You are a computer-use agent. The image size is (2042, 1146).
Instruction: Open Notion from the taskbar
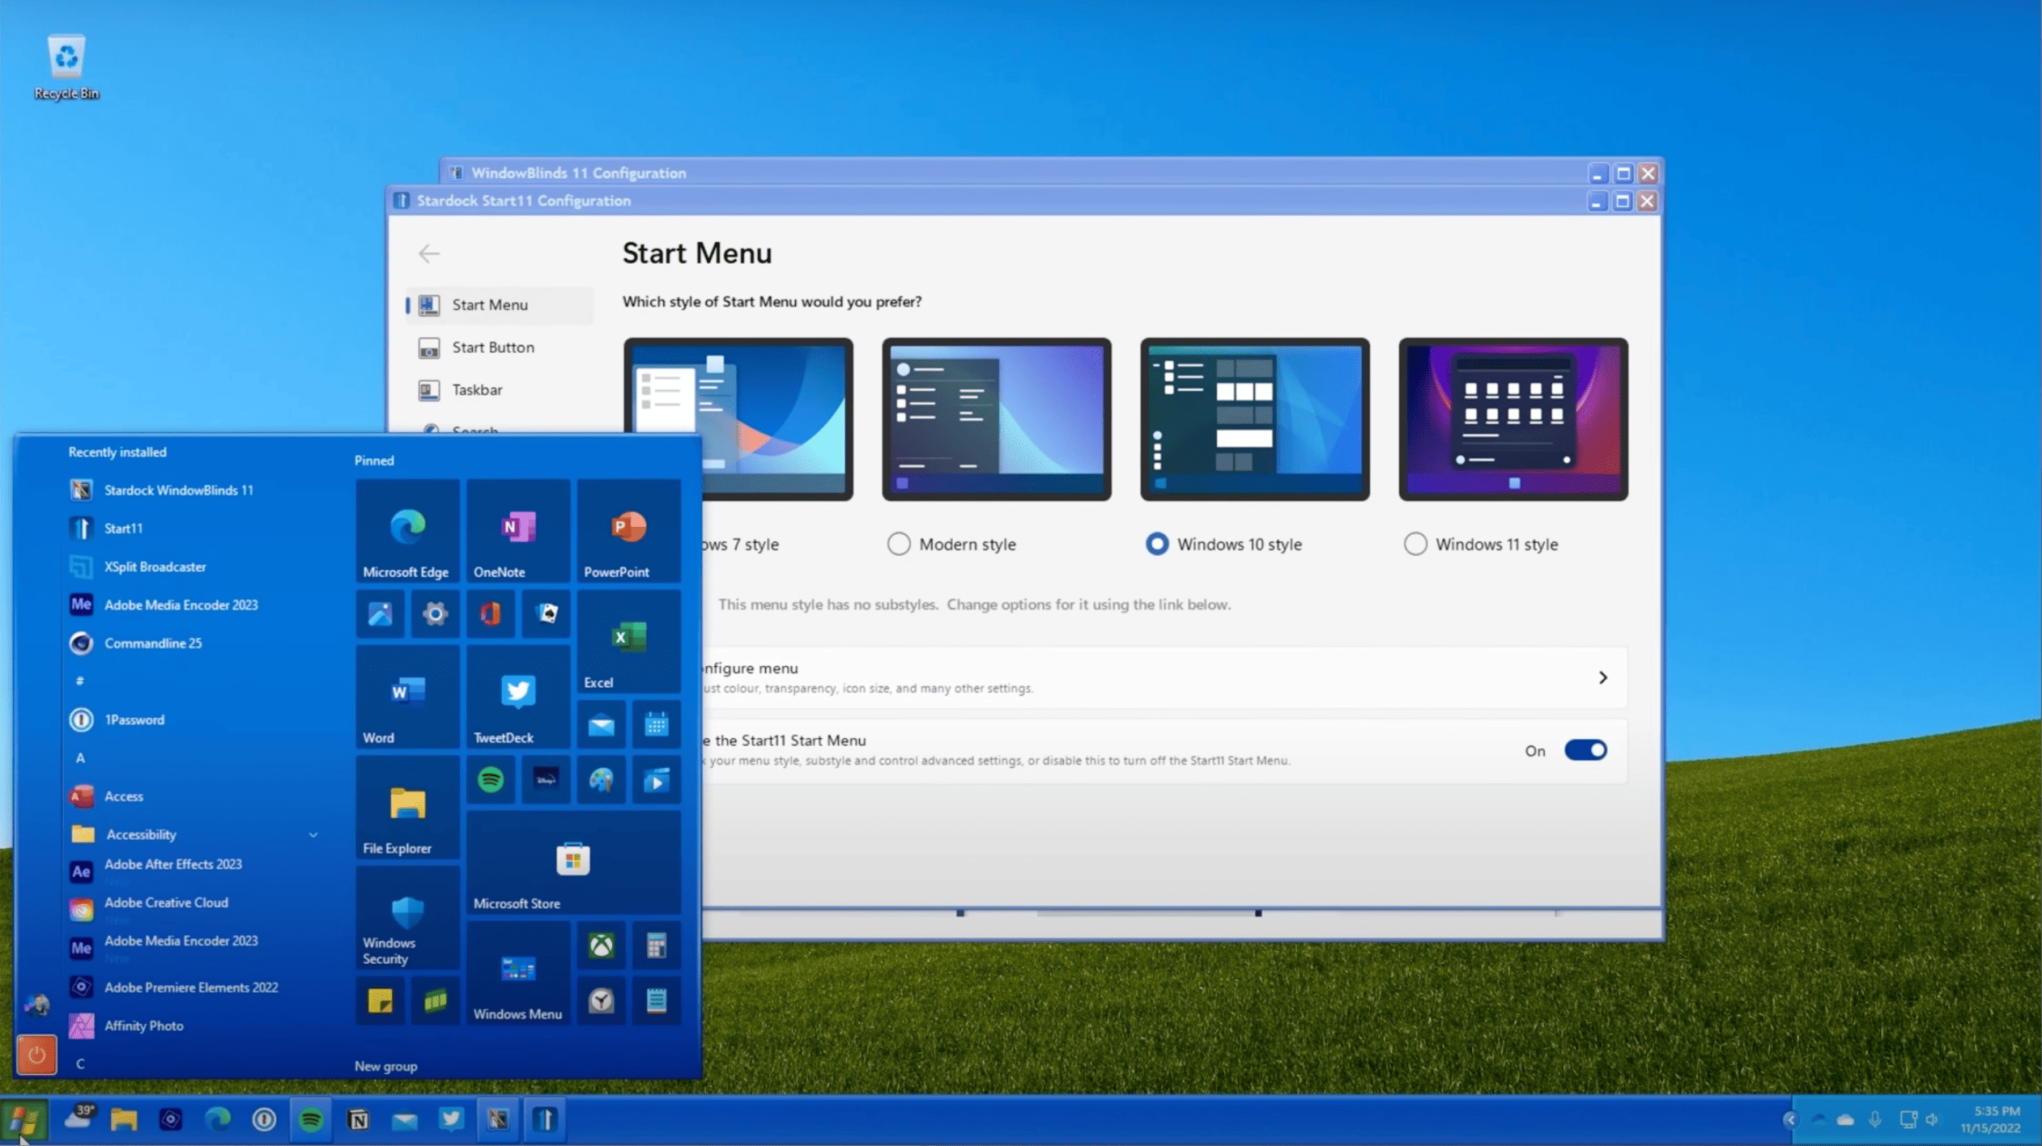[x=359, y=1119]
